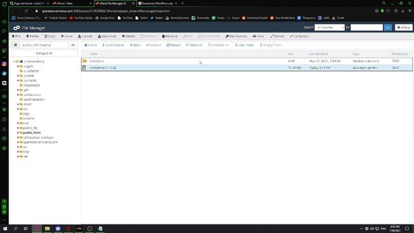This screenshot has height=233, width=414.
Task: Click the blue search Go button
Action: point(388,27)
